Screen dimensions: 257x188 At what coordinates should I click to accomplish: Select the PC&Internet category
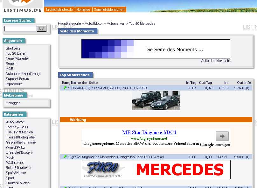coord(15,163)
